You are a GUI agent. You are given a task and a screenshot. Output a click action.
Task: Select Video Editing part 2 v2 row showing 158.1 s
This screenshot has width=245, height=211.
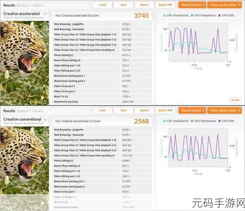pyautogui.click(x=102, y=176)
